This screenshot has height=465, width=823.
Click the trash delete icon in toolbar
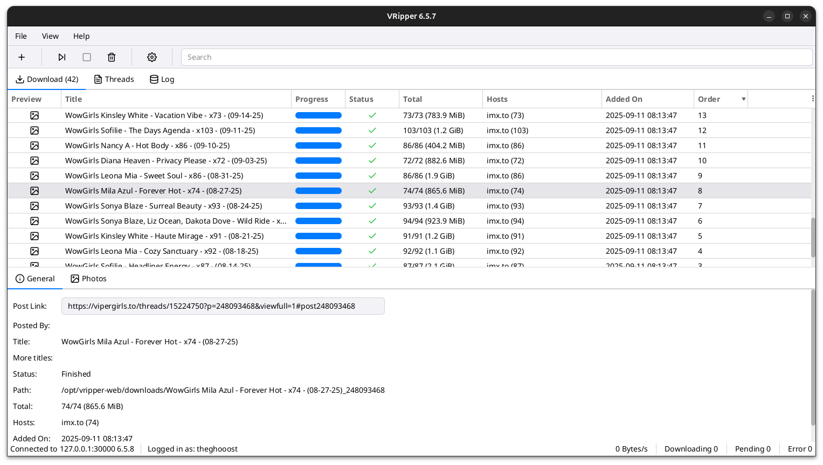pos(112,57)
